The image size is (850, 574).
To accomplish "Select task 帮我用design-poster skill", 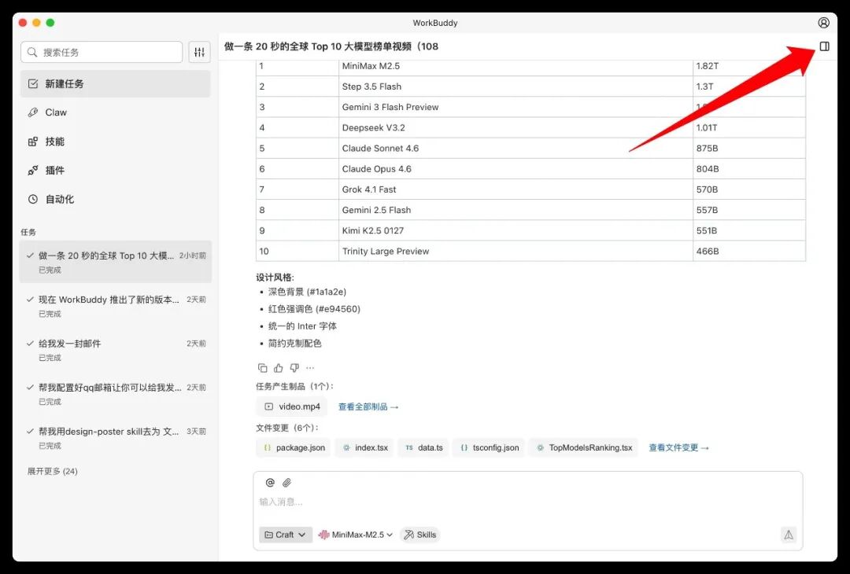I will click(116, 437).
